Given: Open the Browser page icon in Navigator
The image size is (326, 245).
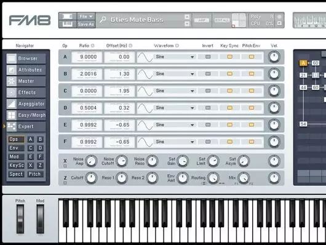Looking at the screenshot, I should coord(12,58).
